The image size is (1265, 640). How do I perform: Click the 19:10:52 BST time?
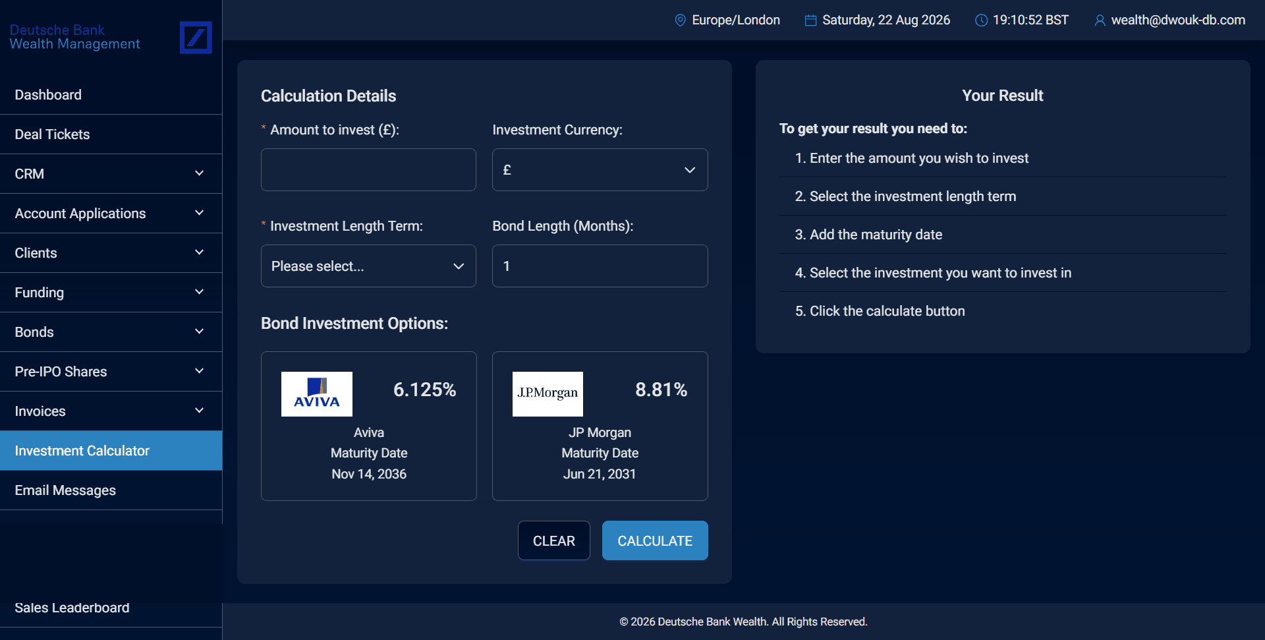point(1030,20)
